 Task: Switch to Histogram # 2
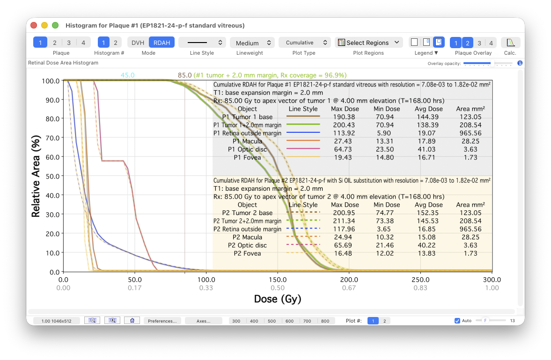click(x=115, y=43)
